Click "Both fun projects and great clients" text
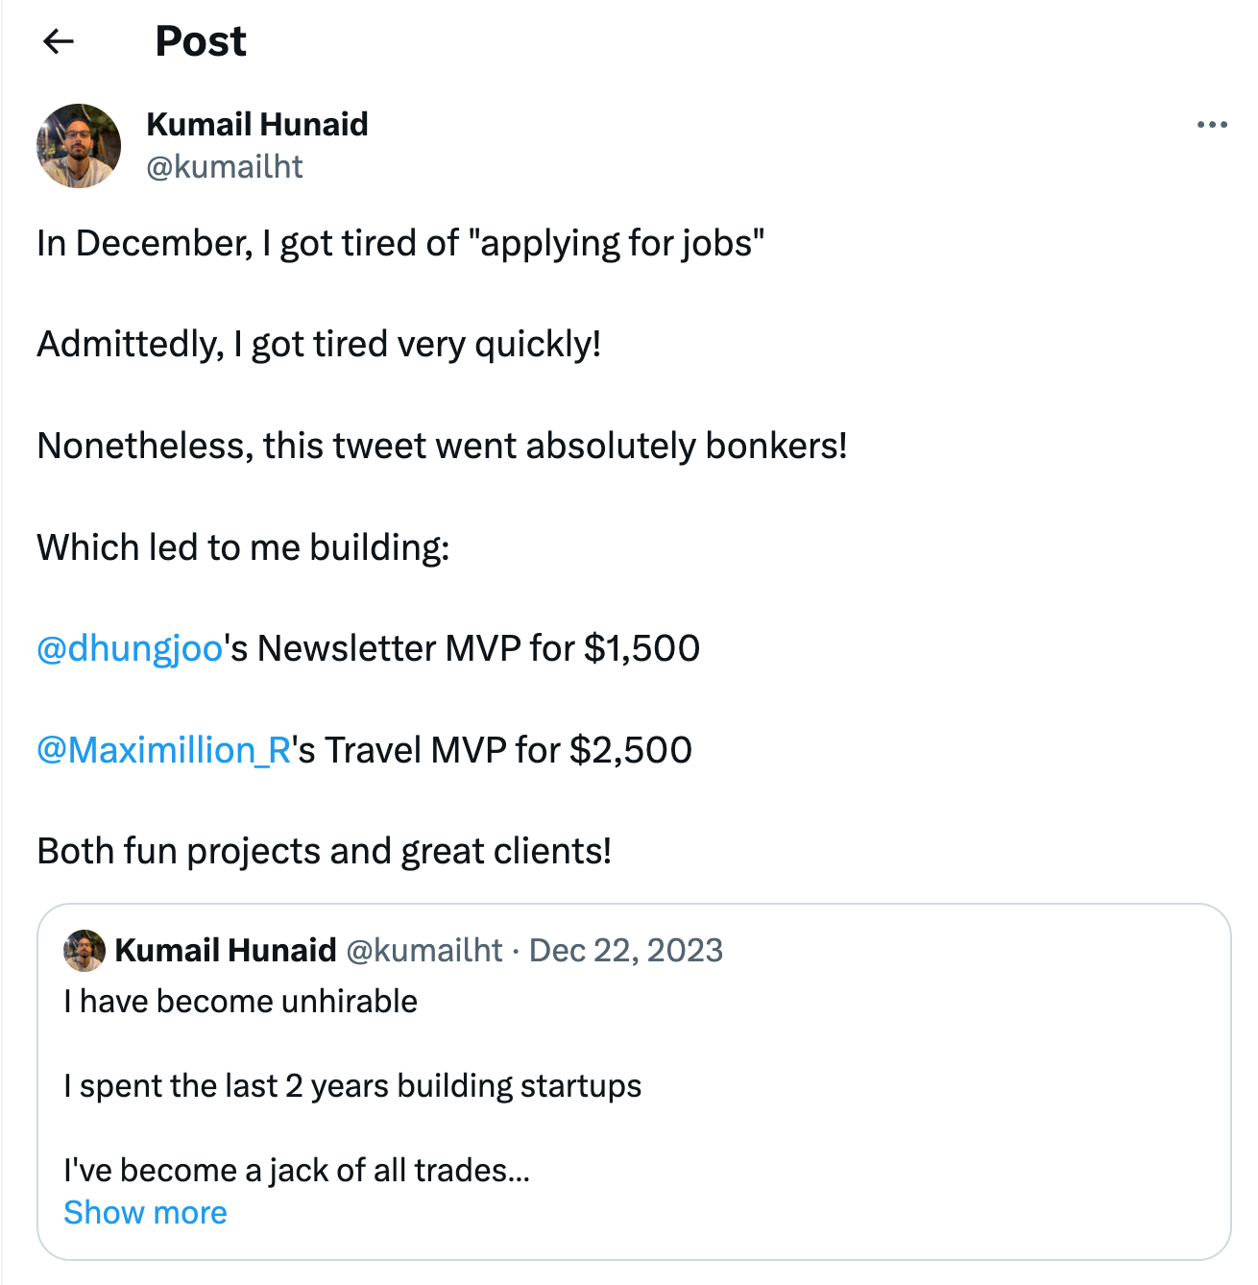 coord(324,852)
